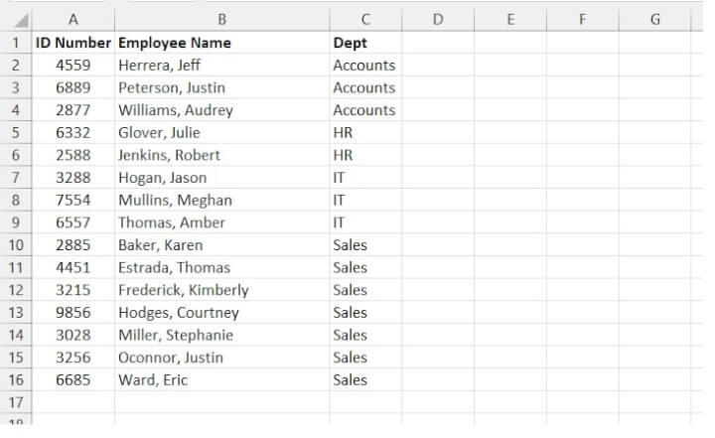Click the cell containing Ward, Eric

221,380
